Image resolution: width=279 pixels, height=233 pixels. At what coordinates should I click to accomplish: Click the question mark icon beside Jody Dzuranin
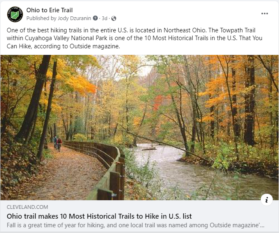95,18
